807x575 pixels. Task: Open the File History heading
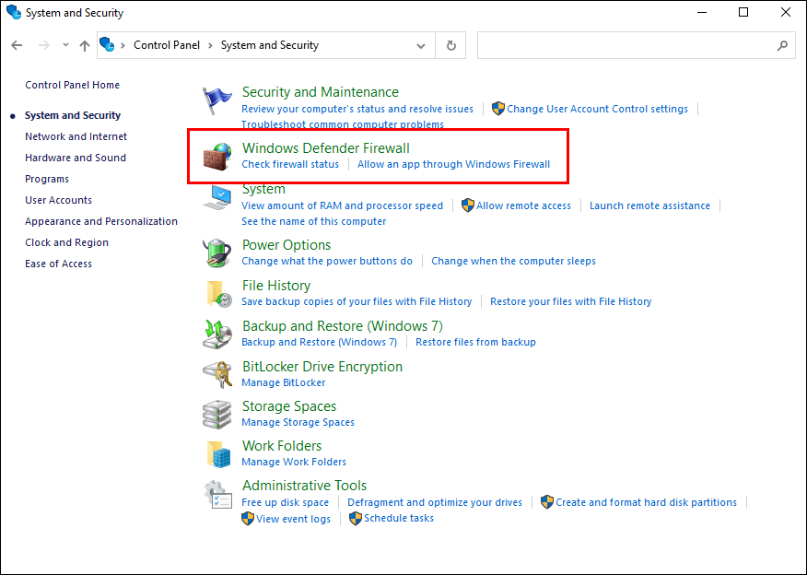click(x=276, y=285)
